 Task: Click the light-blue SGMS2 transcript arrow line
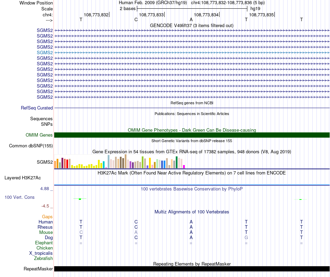pos(192,53)
